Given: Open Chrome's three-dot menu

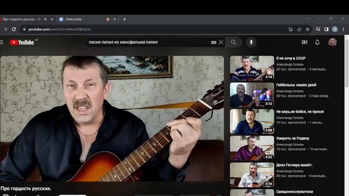Looking at the screenshot, I should tap(343, 29).
